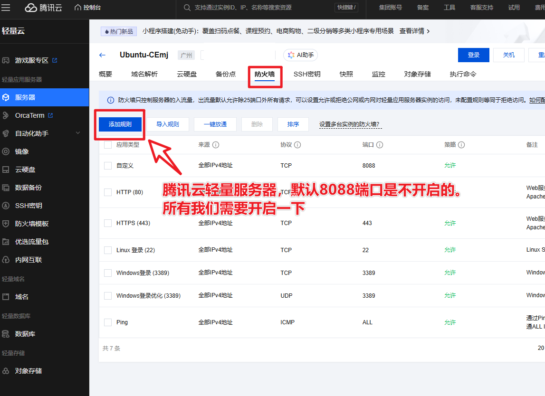Expand 查看详情 chevron in the banner
This screenshot has width=545, height=396.
point(428,31)
